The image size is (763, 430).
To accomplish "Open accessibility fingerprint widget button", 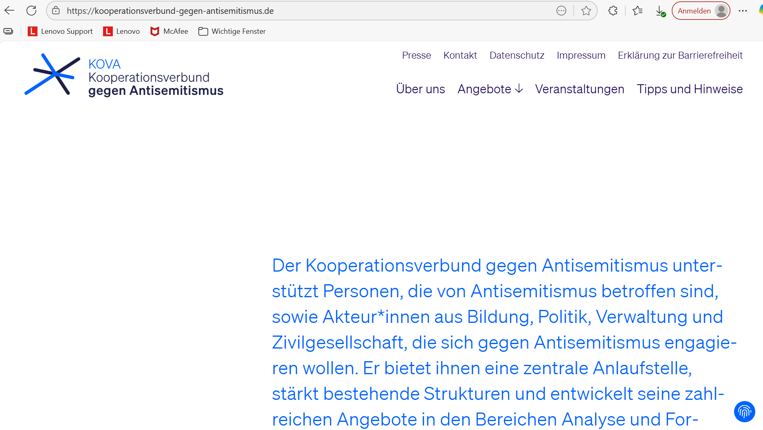I will tap(744, 412).
